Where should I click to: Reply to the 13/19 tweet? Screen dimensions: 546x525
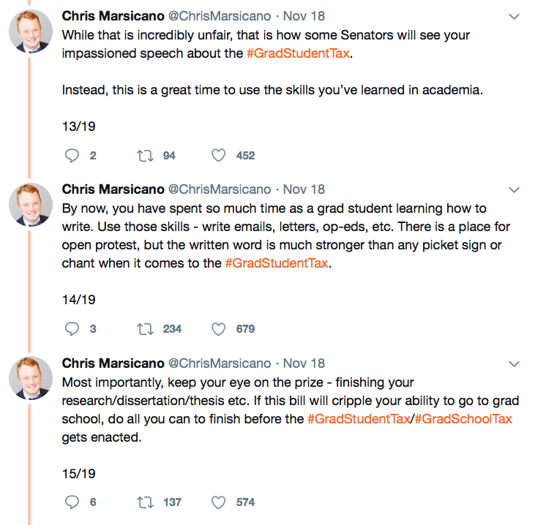(72, 155)
